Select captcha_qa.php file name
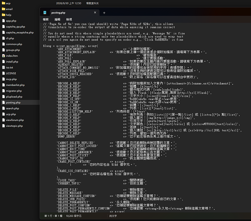This screenshot has height=221, width=251. (x=15, y=27)
